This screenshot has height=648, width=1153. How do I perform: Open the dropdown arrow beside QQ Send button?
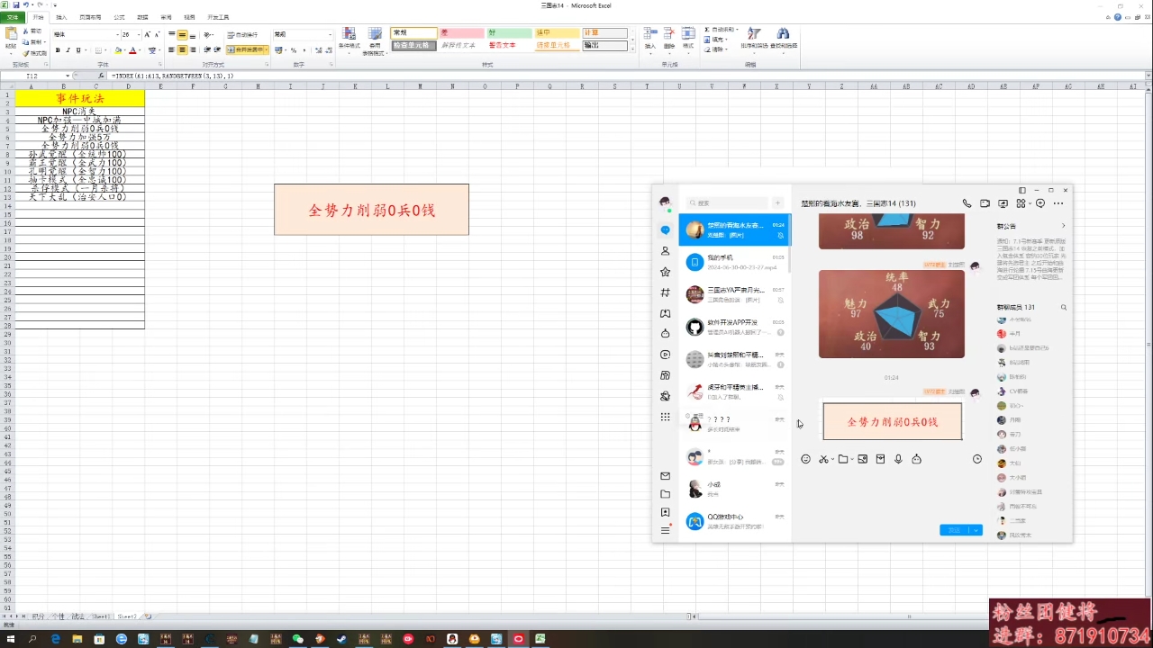pos(976,530)
